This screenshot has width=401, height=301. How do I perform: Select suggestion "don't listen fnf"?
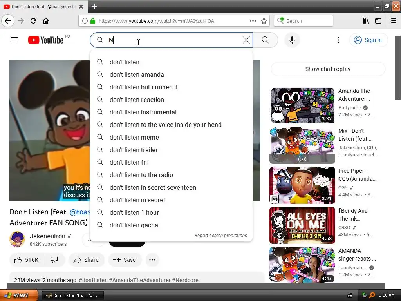pos(172,162)
